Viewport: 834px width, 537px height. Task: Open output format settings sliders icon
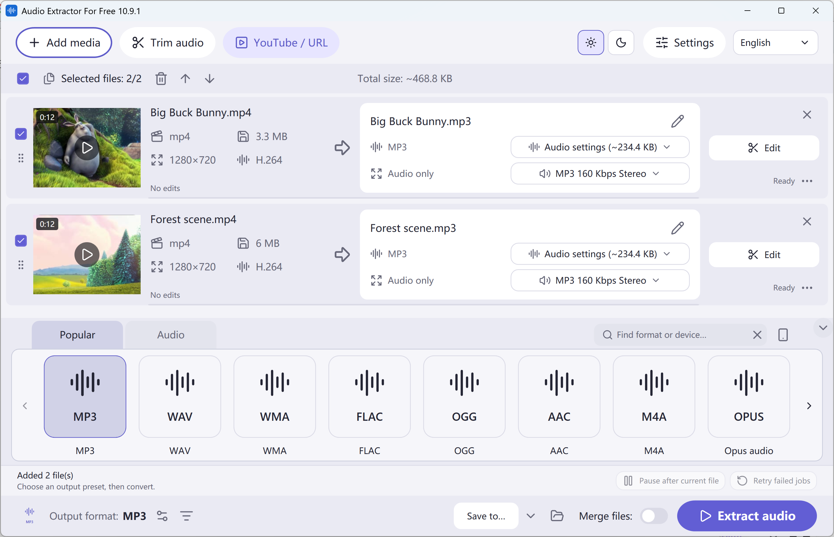pyautogui.click(x=162, y=516)
